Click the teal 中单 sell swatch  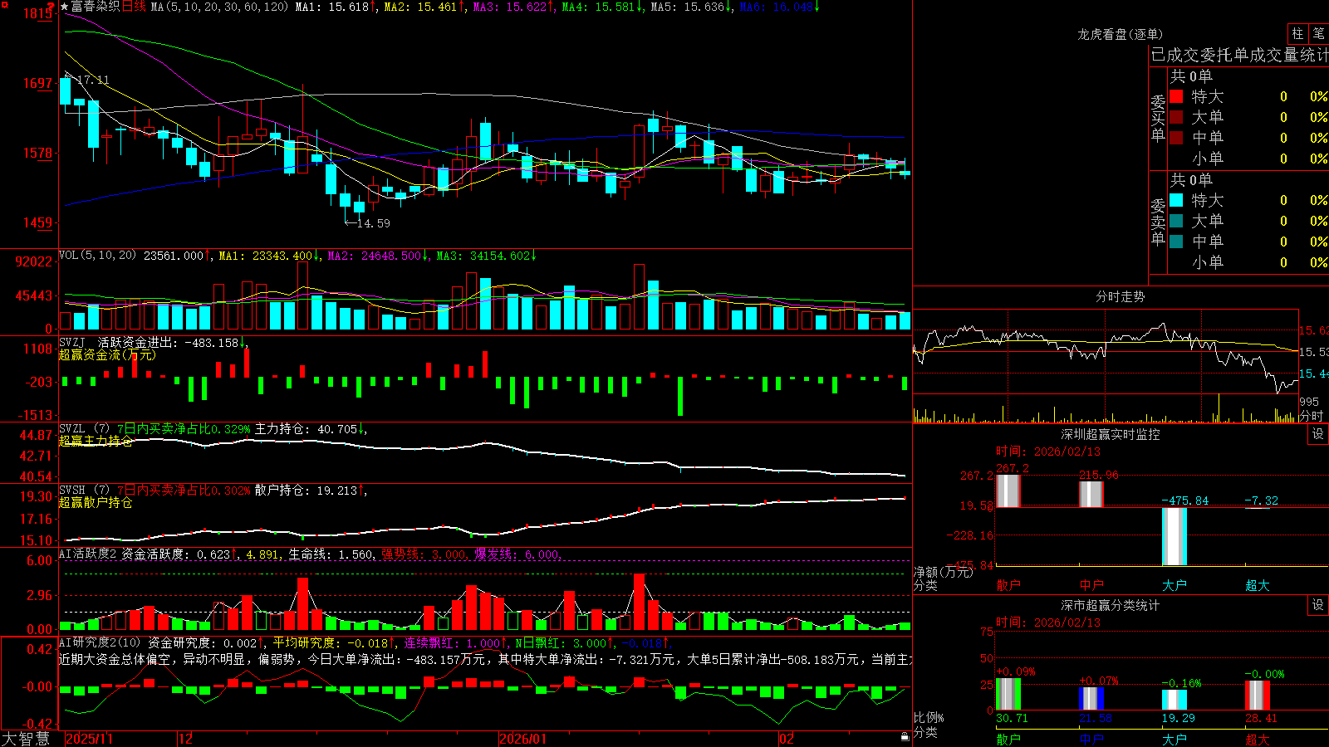coord(1176,242)
